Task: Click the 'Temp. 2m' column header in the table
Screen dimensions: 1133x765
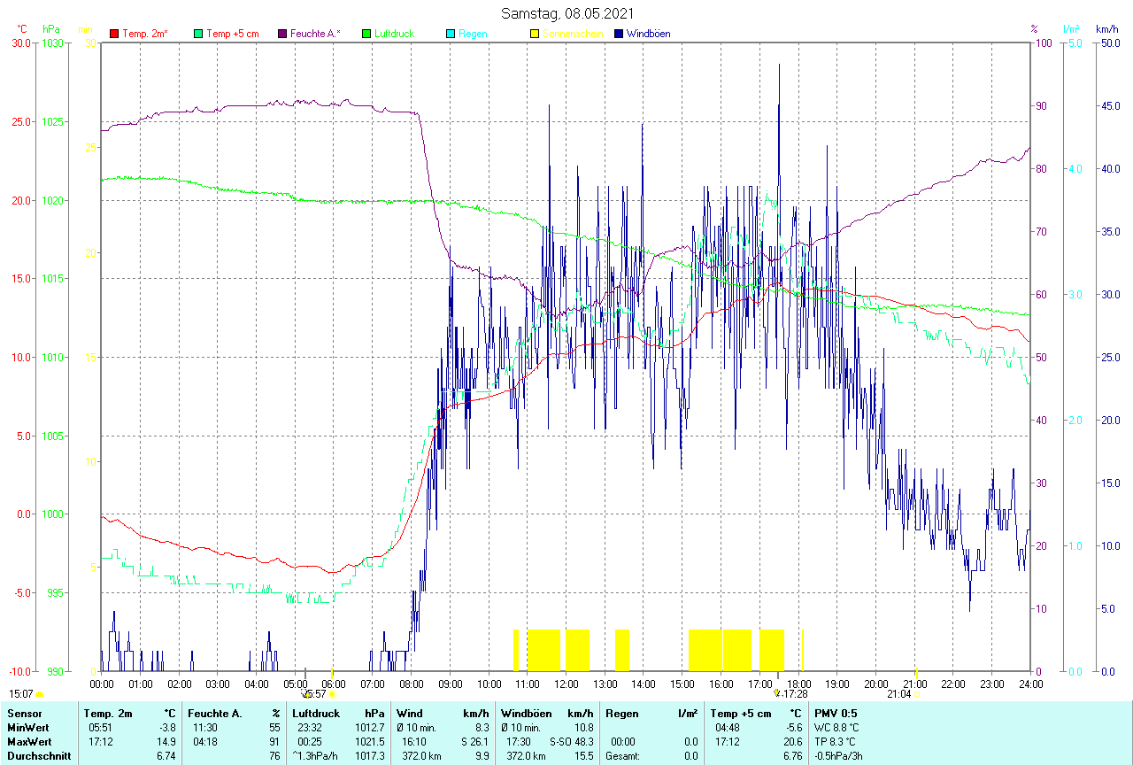Action: click(108, 713)
